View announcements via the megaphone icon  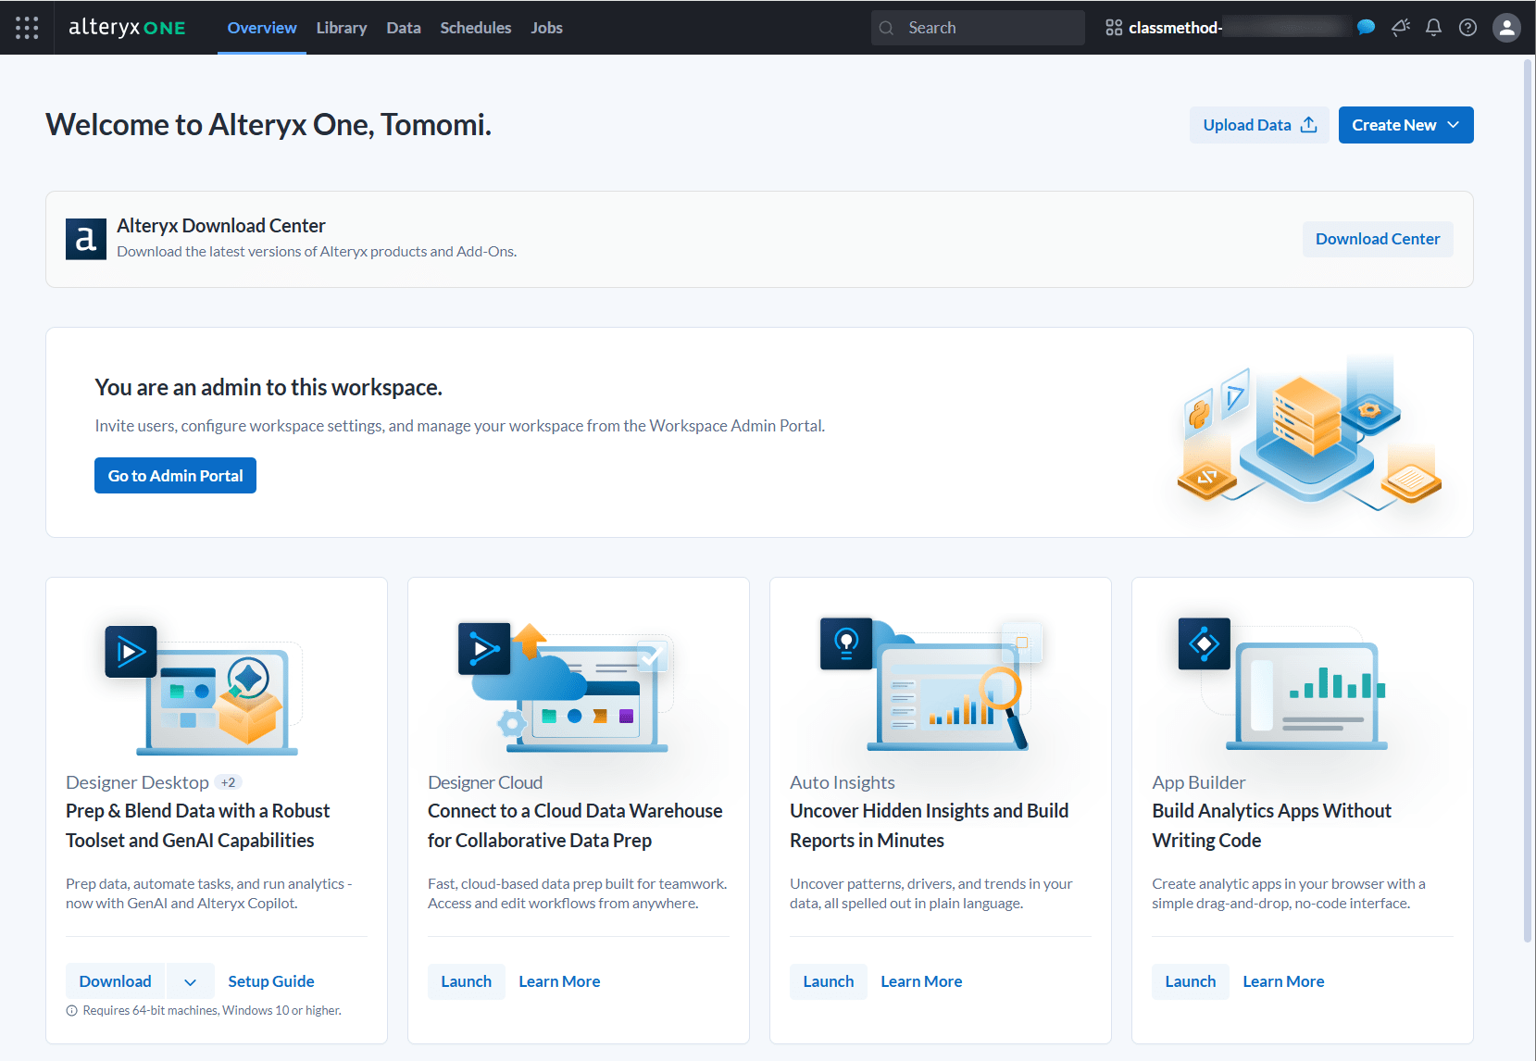click(1400, 28)
